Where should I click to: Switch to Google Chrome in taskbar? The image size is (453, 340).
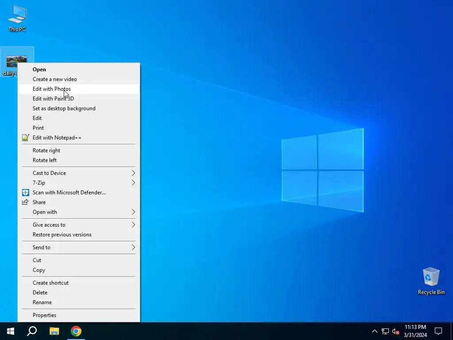pos(76,331)
